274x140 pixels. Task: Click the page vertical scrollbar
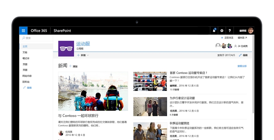click(x=253, y=87)
